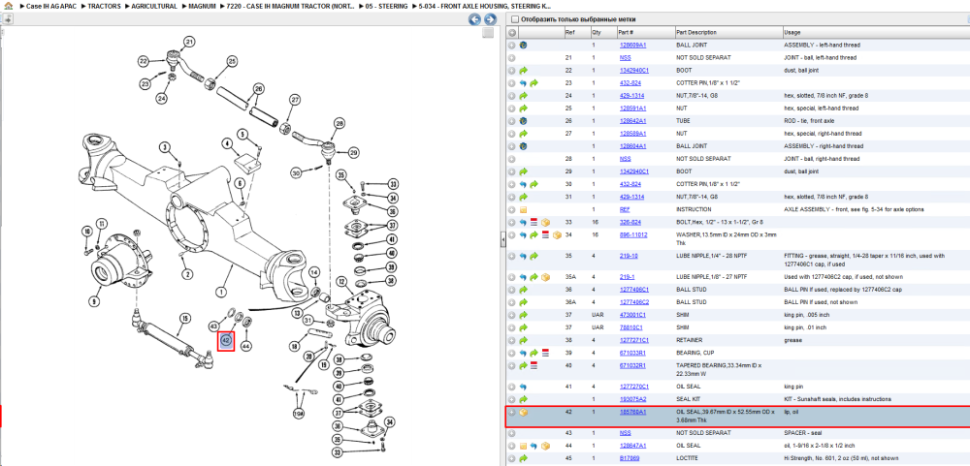Click plus icon on ref 38 RETAINER row

(512, 340)
